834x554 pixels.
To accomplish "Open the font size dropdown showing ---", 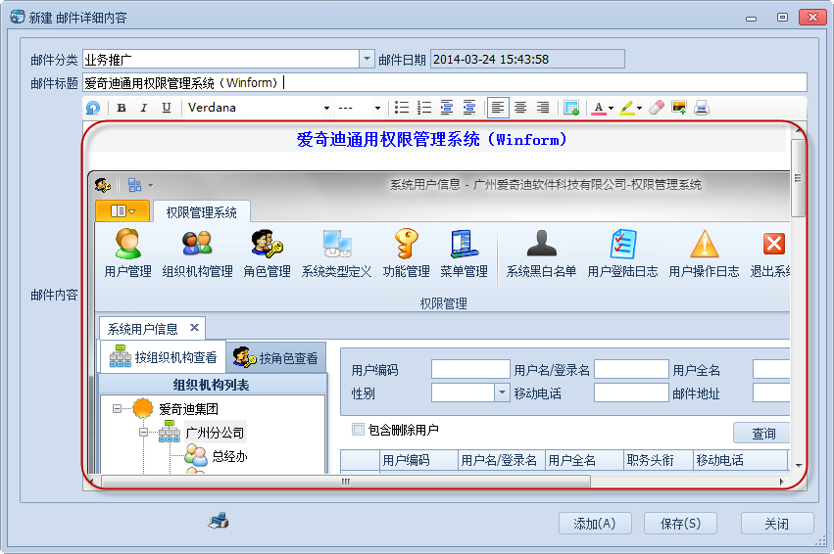I will point(377,109).
